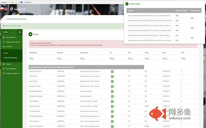Select Oceny in the sidebar submenu

(6, 53)
